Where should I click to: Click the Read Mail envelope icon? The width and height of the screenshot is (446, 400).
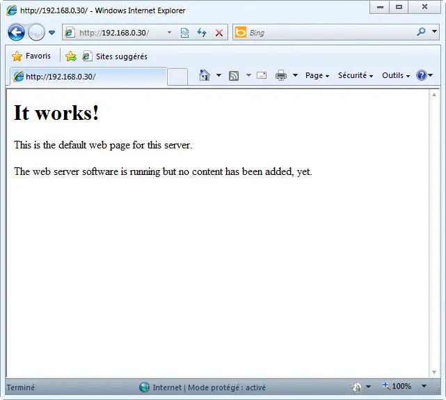262,75
